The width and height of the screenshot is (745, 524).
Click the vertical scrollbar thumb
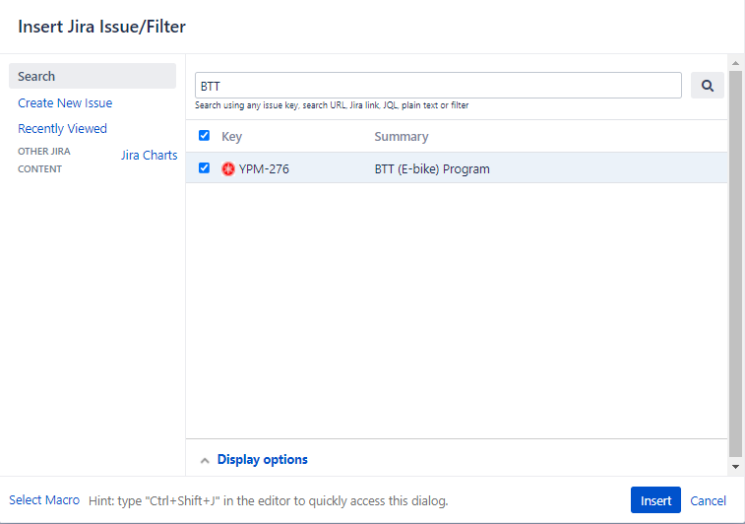coord(735,264)
